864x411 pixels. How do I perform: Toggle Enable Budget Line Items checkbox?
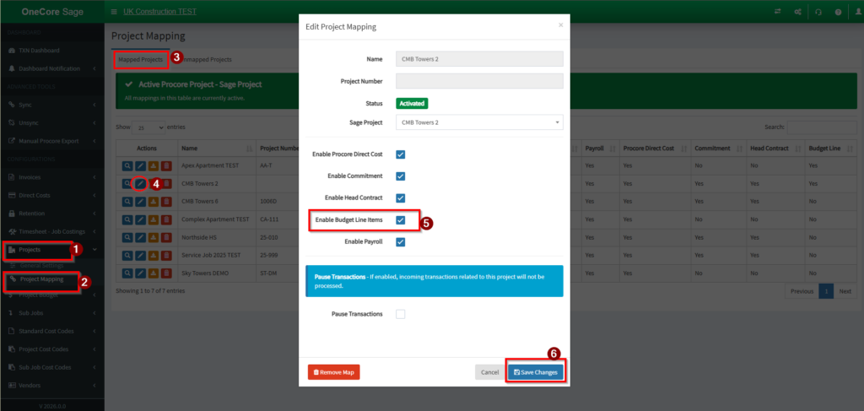401,219
